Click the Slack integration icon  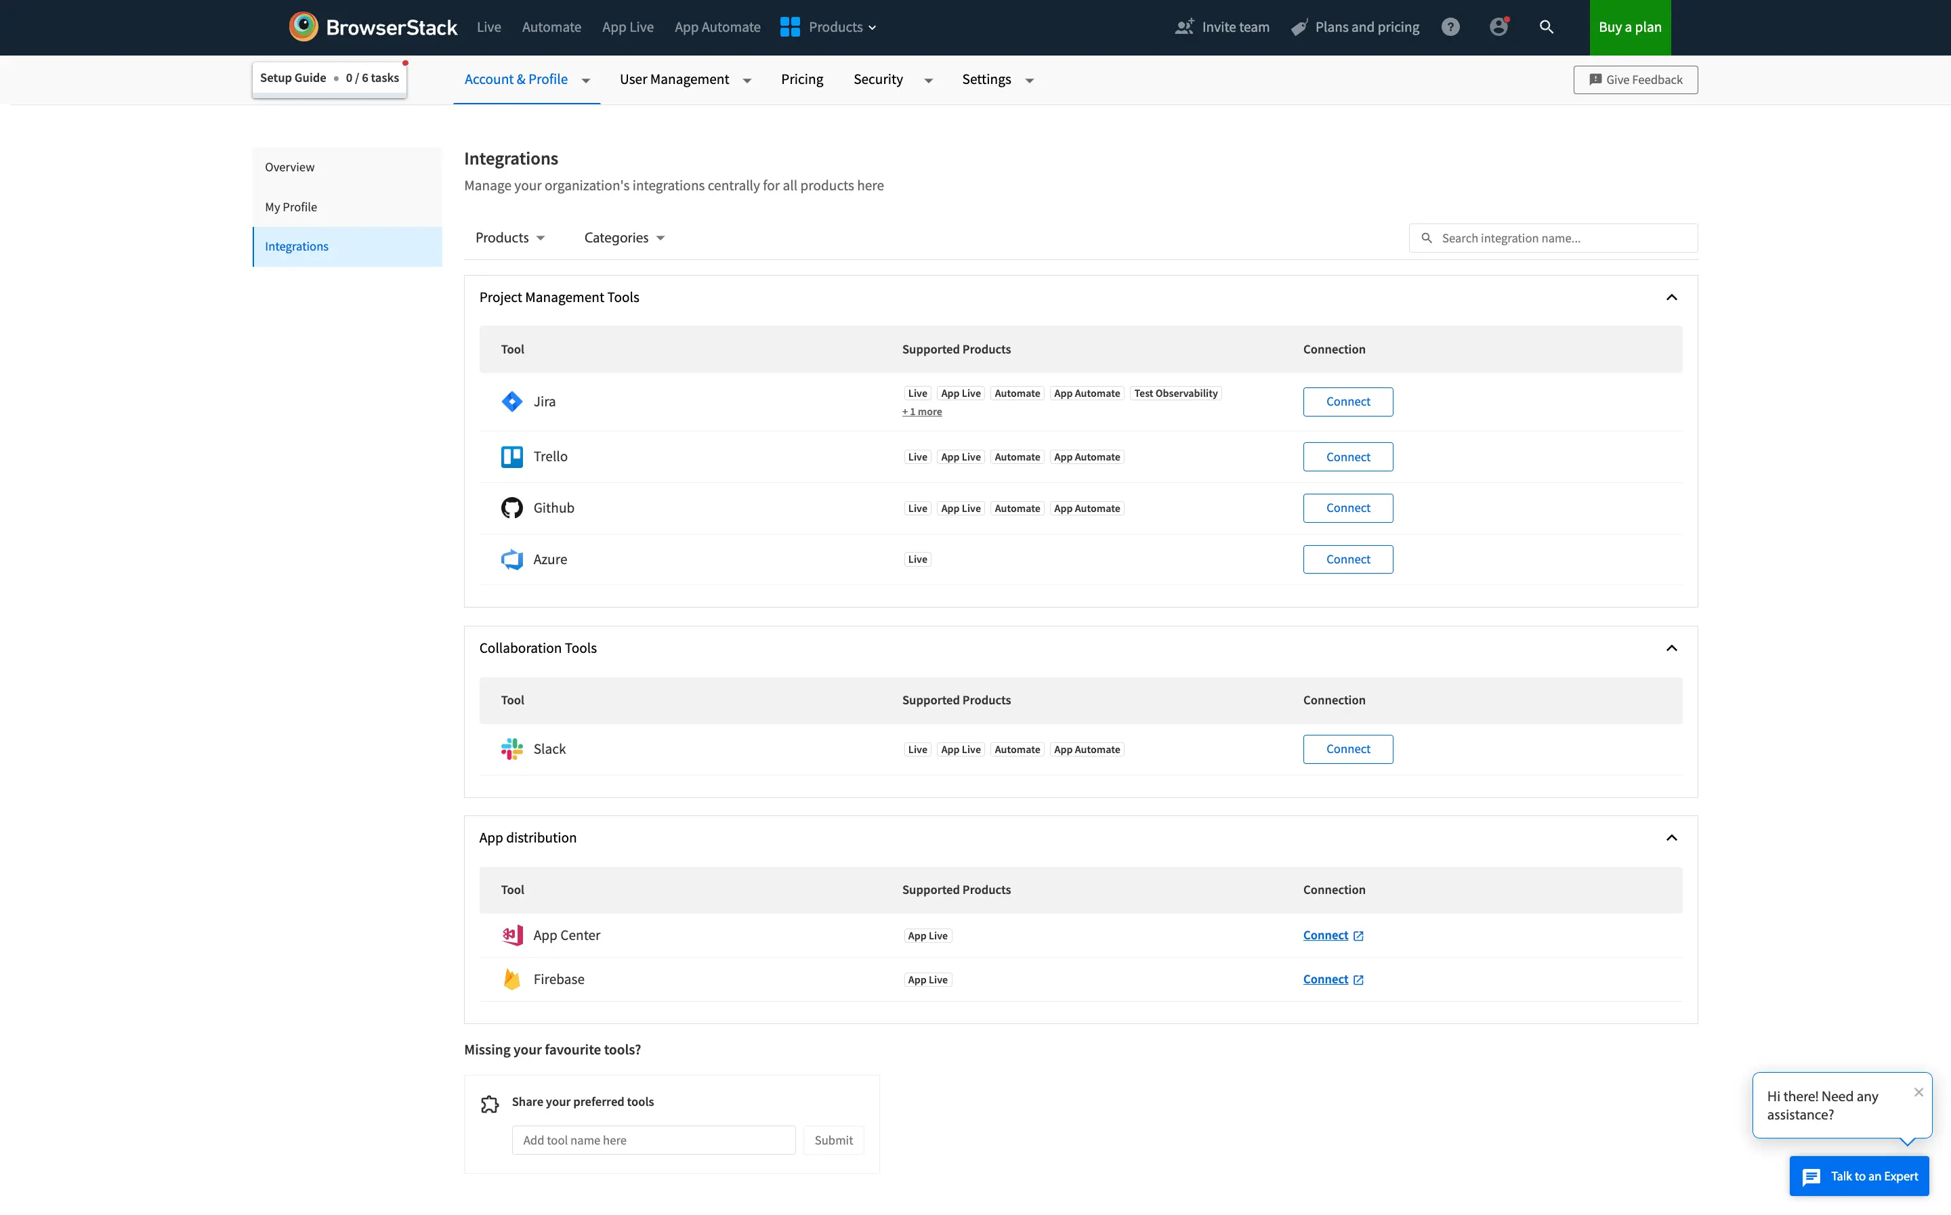512,749
